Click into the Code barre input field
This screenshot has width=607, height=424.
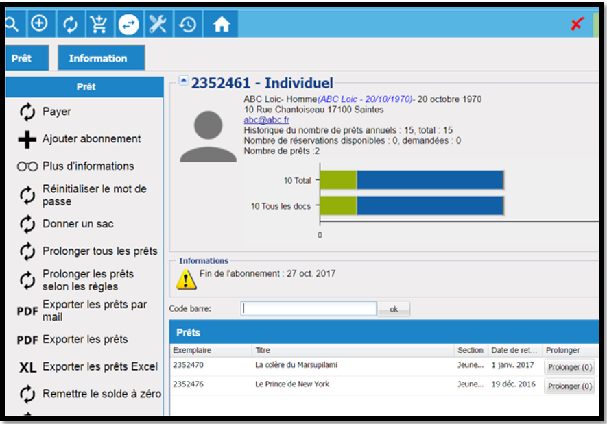pyautogui.click(x=309, y=309)
